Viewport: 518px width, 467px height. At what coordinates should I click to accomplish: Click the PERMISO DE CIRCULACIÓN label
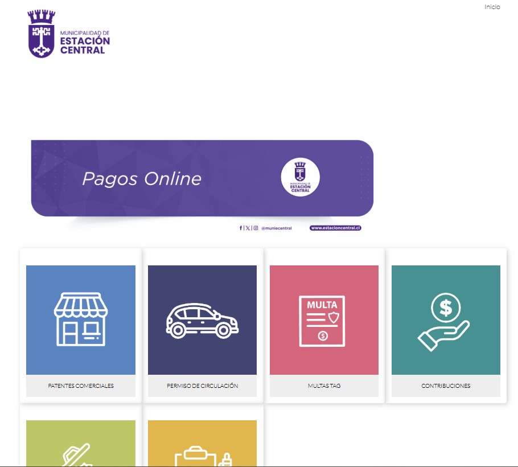[x=202, y=386]
